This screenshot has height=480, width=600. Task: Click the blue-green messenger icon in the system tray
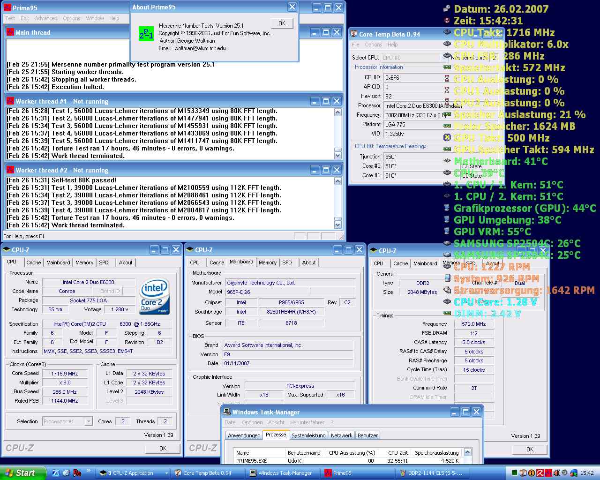[574, 473]
